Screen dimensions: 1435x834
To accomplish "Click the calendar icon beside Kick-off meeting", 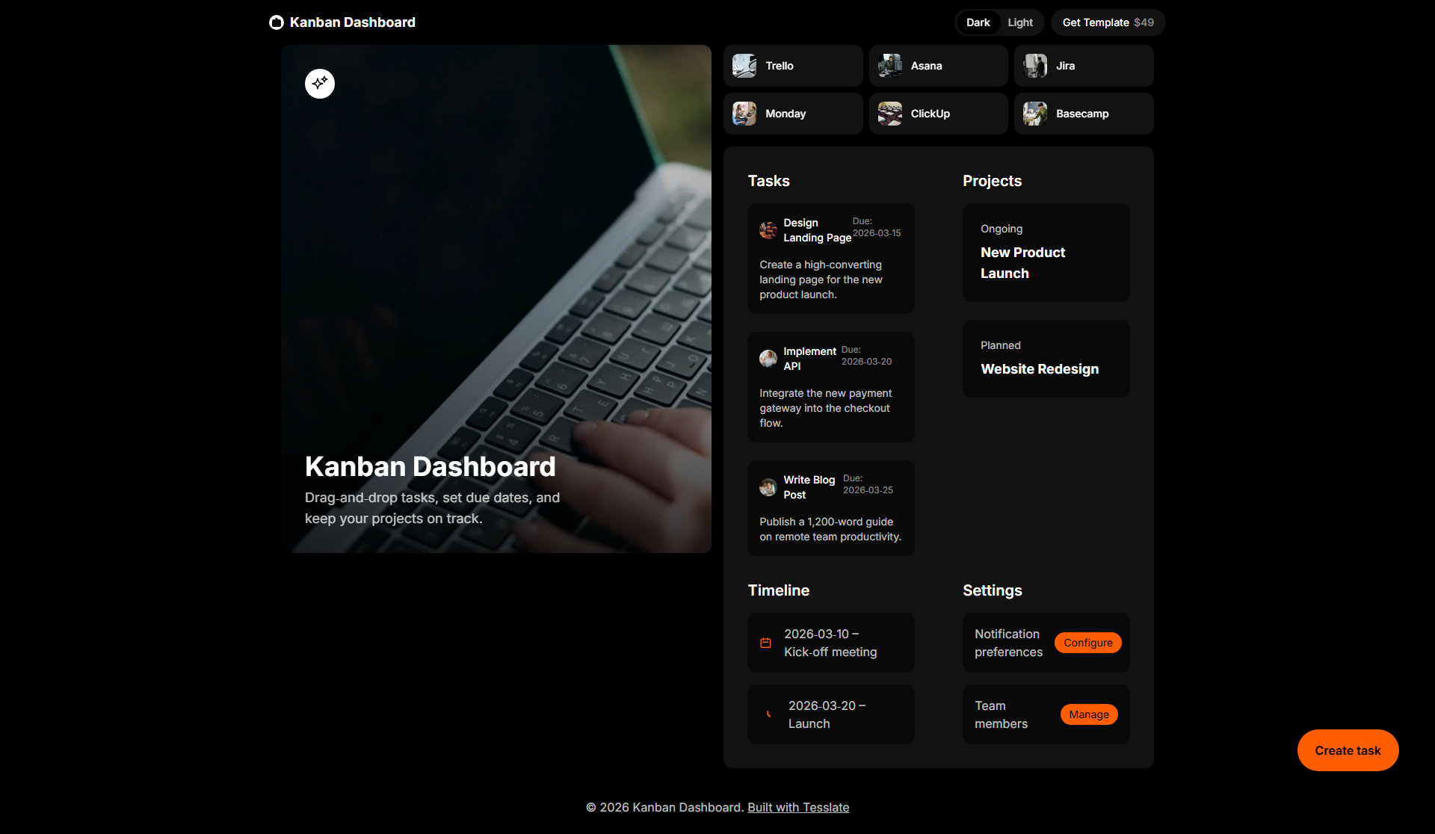I will click(765, 643).
